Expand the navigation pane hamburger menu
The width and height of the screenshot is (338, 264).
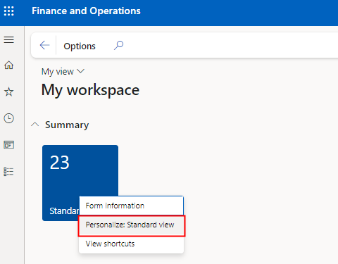(x=9, y=39)
